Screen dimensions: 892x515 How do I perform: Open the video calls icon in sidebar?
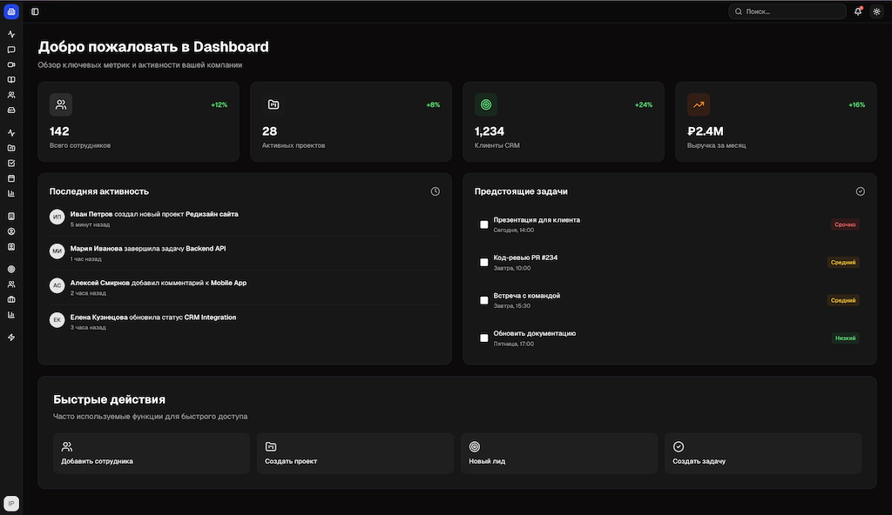point(11,64)
